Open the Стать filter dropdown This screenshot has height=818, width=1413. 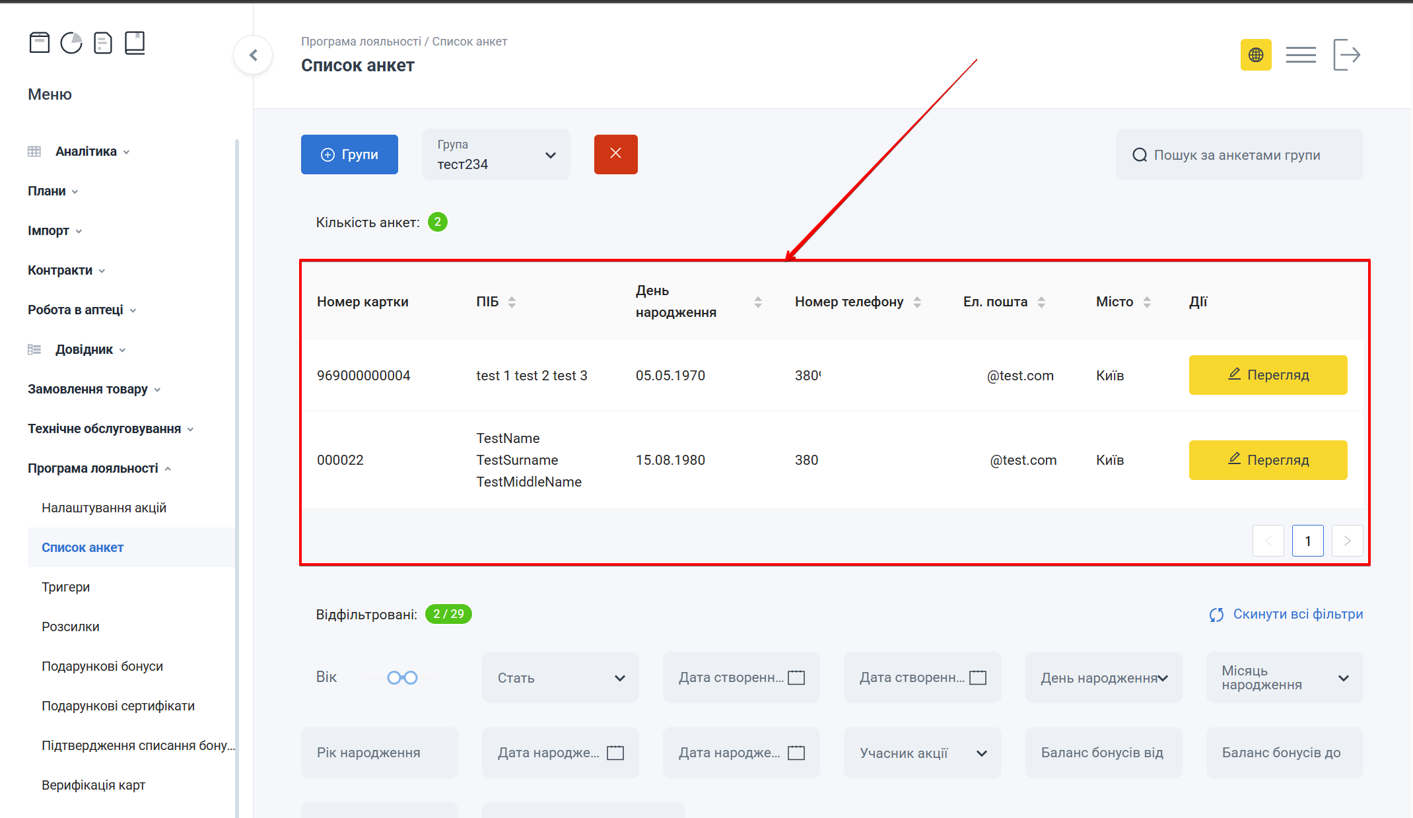pos(560,678)
